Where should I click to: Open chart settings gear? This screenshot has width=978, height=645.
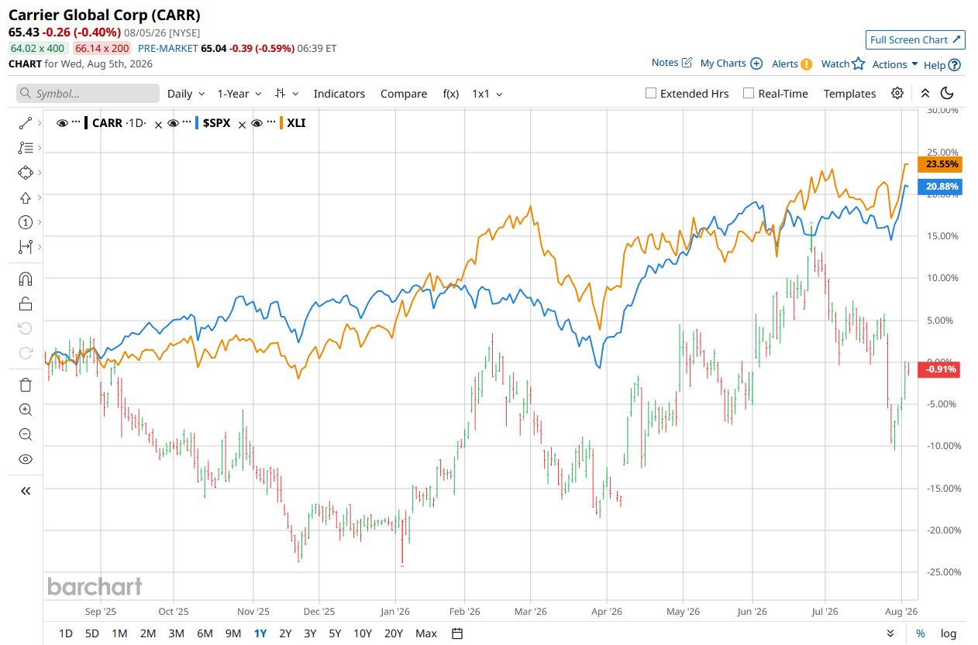897,93
